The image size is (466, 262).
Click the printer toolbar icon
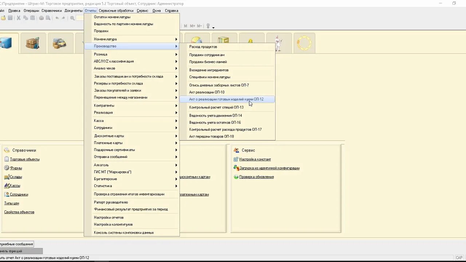41,18
